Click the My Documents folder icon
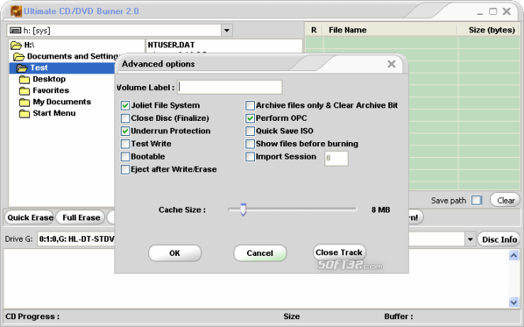Viewport: 524px width, 327px height. (x=24, y=102)
